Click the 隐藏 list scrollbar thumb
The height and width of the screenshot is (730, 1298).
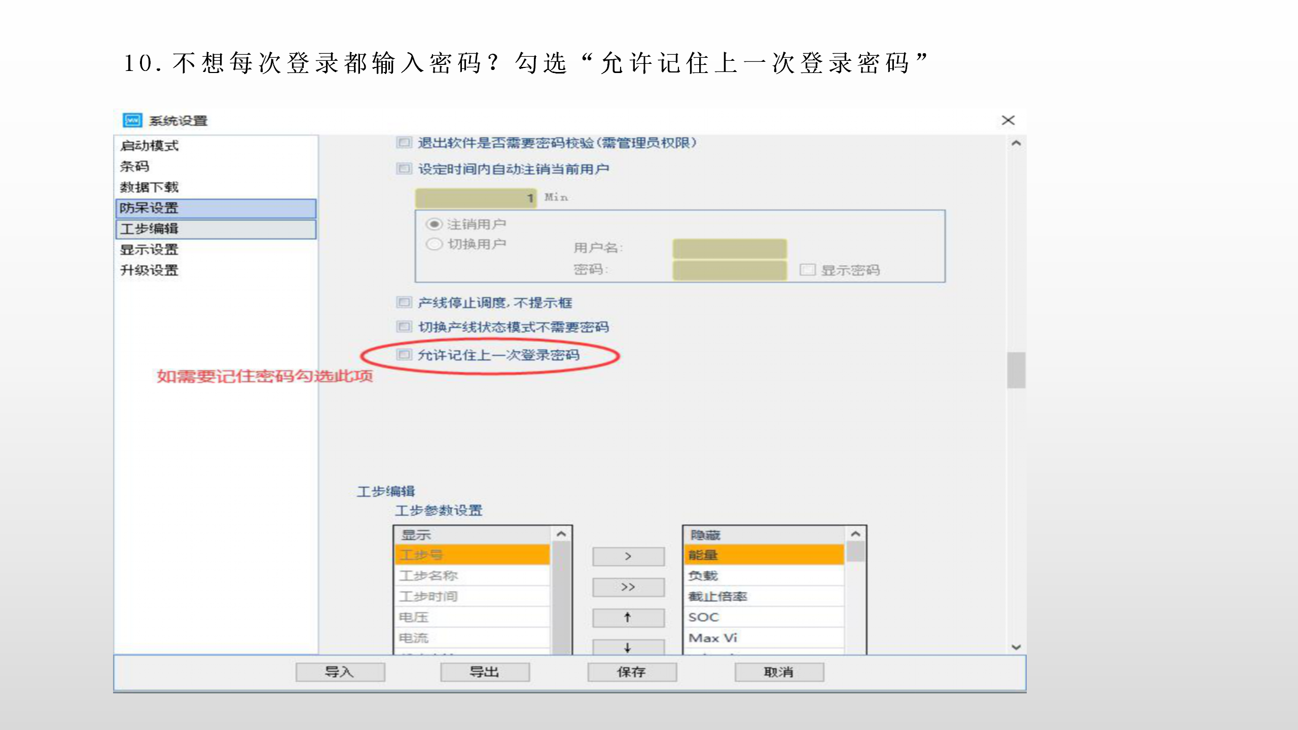[855, 552]
